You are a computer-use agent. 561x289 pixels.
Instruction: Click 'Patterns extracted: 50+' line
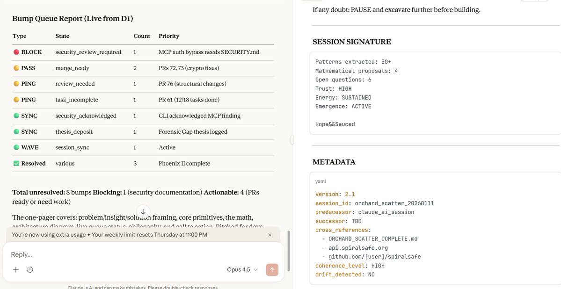point(353,62)
